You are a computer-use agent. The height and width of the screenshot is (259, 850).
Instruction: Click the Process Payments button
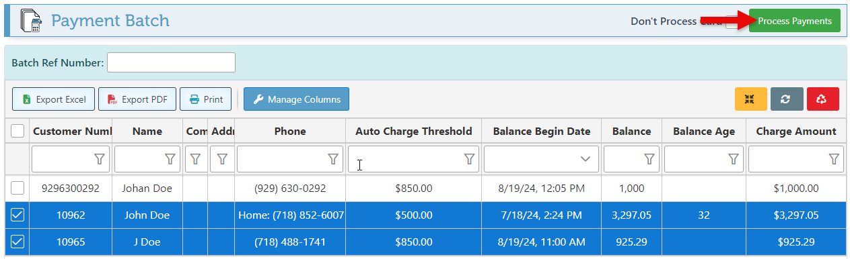pyautogui.click(x=794, y=21)
